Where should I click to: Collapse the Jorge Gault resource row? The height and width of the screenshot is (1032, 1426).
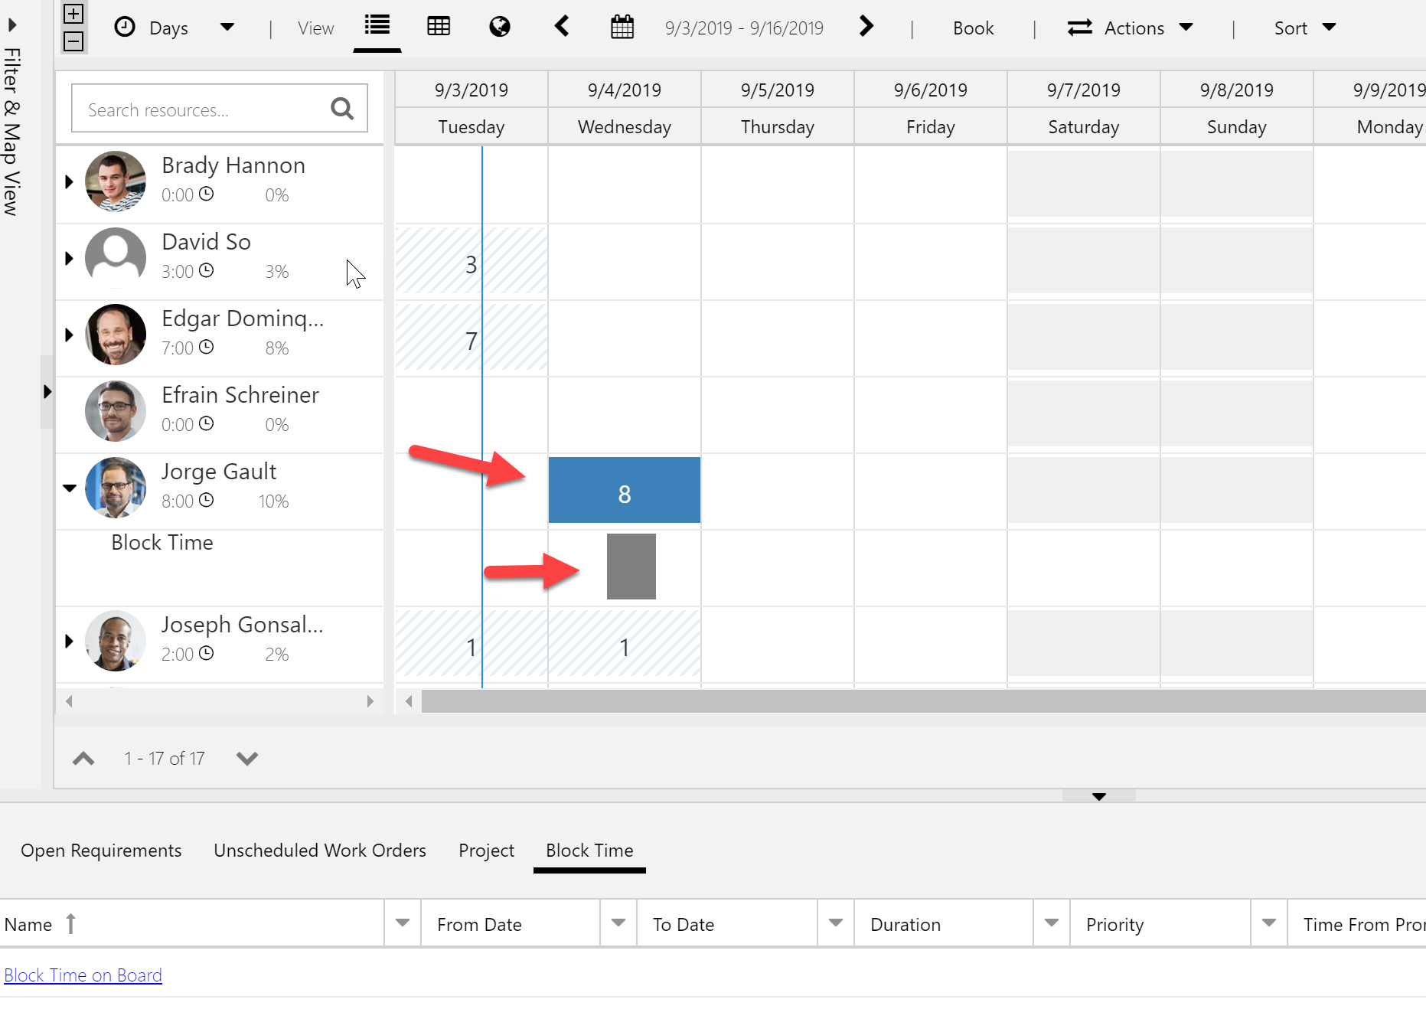pos(70,488)
